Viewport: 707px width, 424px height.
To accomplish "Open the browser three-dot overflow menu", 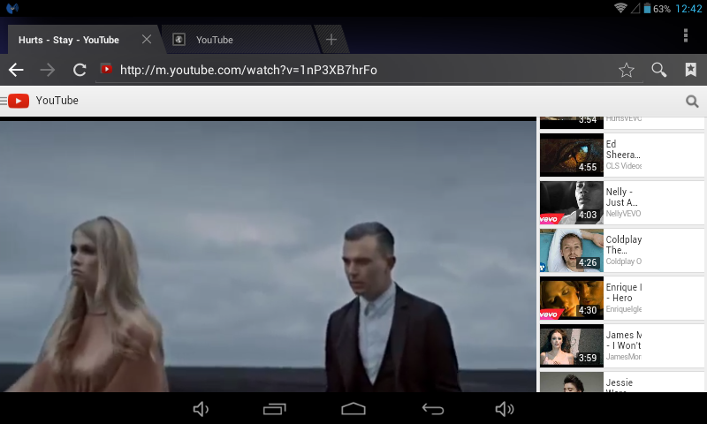I will click(x=686, y=35).
